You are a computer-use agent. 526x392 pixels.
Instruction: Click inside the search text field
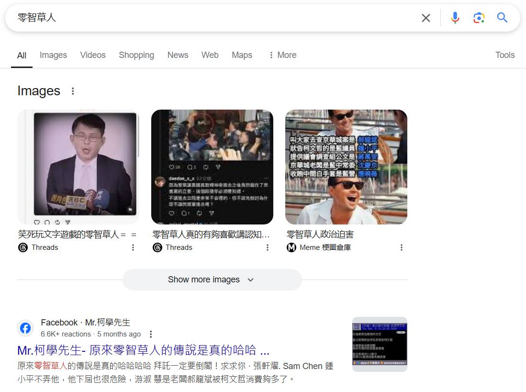[215, 18]
